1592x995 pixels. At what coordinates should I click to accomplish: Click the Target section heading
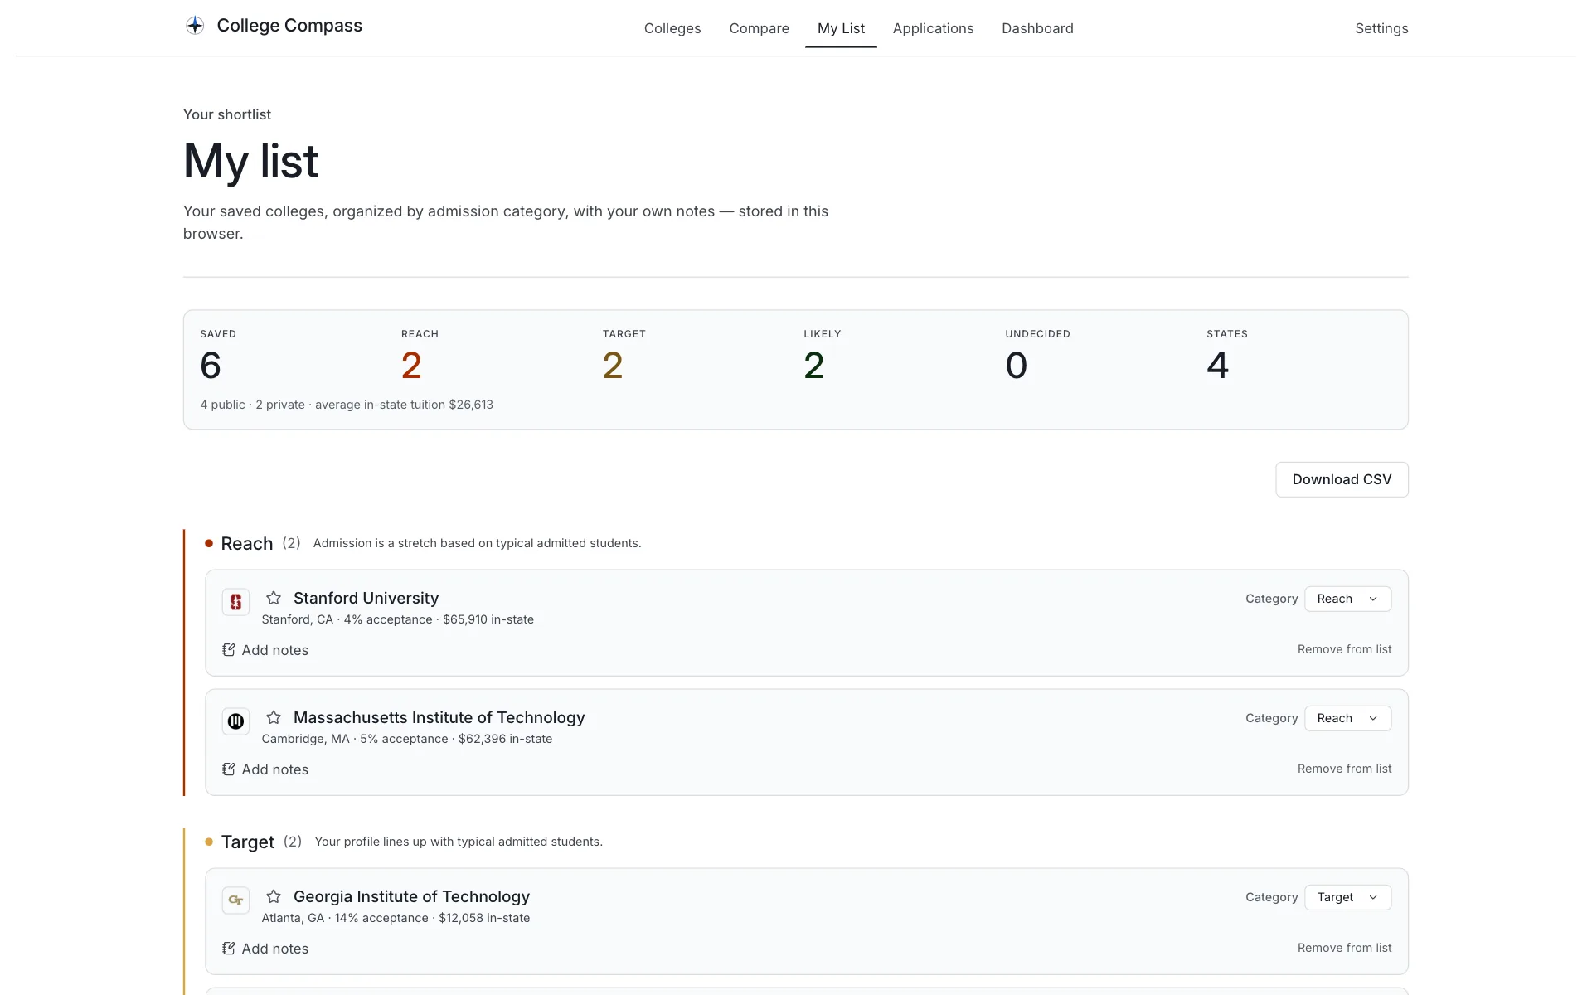(x=247, y=842)
